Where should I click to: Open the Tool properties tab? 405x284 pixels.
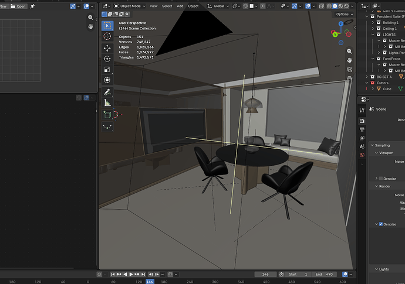pos(362,111)
